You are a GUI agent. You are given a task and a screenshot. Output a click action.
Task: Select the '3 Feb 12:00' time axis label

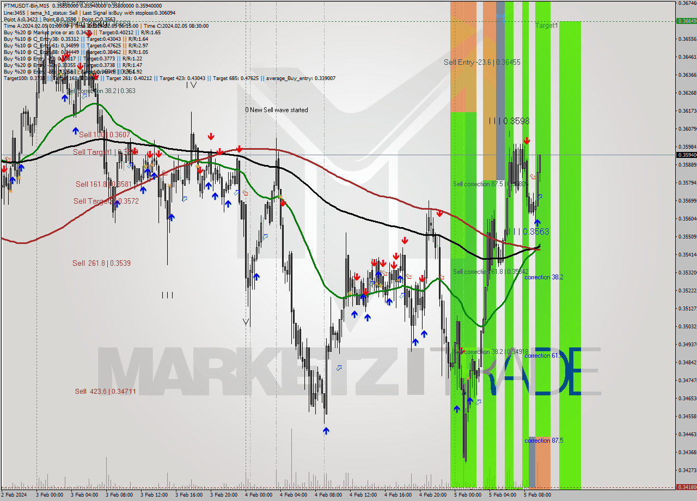[x=154, y=495]
